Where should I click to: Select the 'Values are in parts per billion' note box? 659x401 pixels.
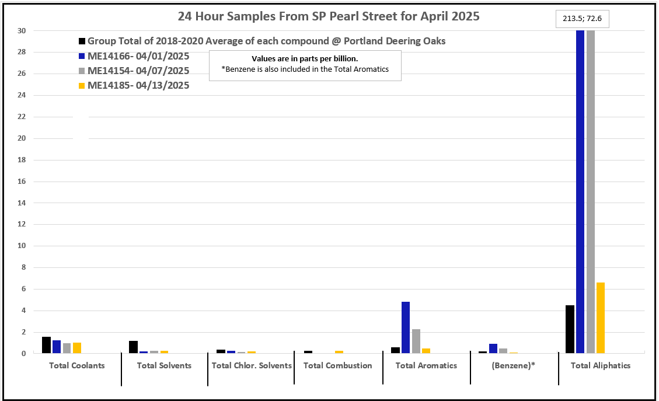click(x=305, y=65)
